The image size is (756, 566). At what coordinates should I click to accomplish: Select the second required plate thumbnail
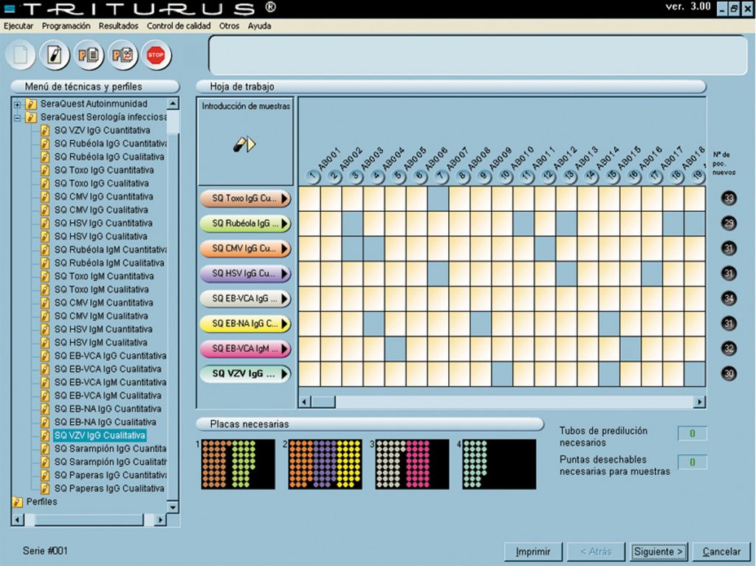click(325, 464)
